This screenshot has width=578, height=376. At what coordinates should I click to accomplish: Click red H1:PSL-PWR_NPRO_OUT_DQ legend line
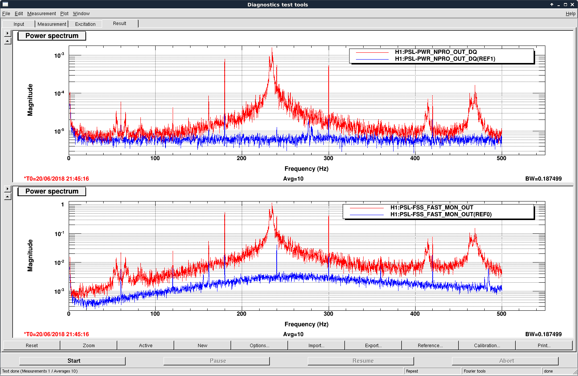(372, 52)
